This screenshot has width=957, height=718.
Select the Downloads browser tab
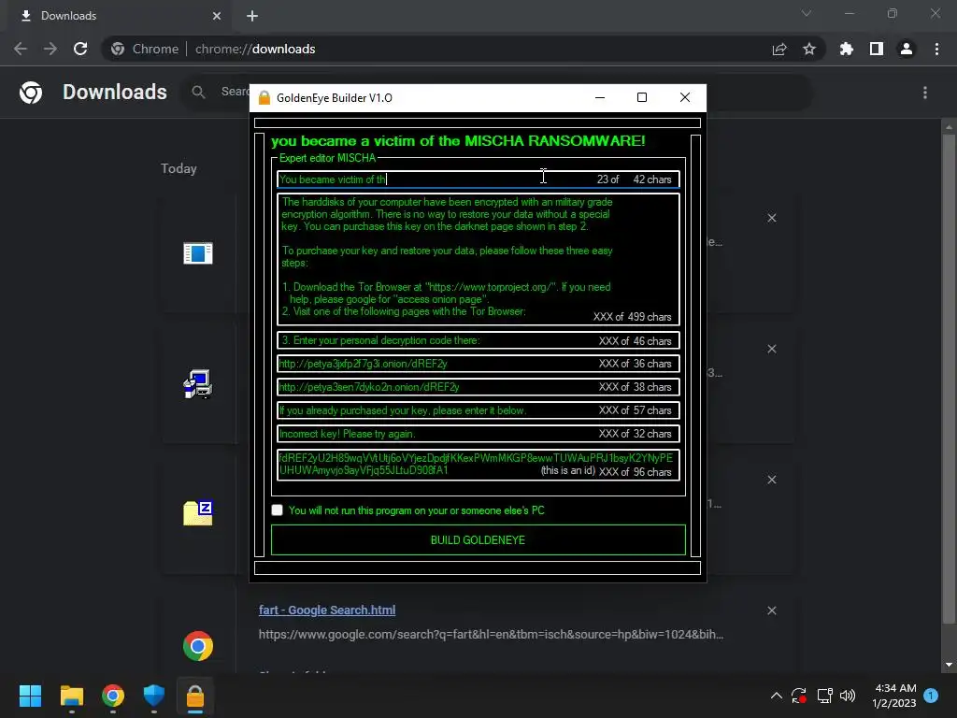point(121,16)
